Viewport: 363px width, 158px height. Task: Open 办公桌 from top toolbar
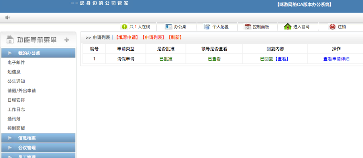[180, 27]
